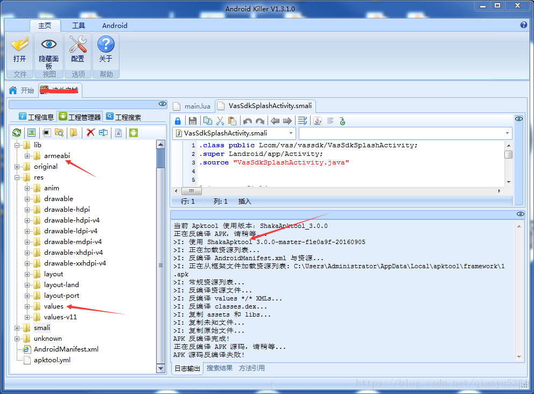Click the code editor horizontal scrollbar thumb

click(192, 191)
